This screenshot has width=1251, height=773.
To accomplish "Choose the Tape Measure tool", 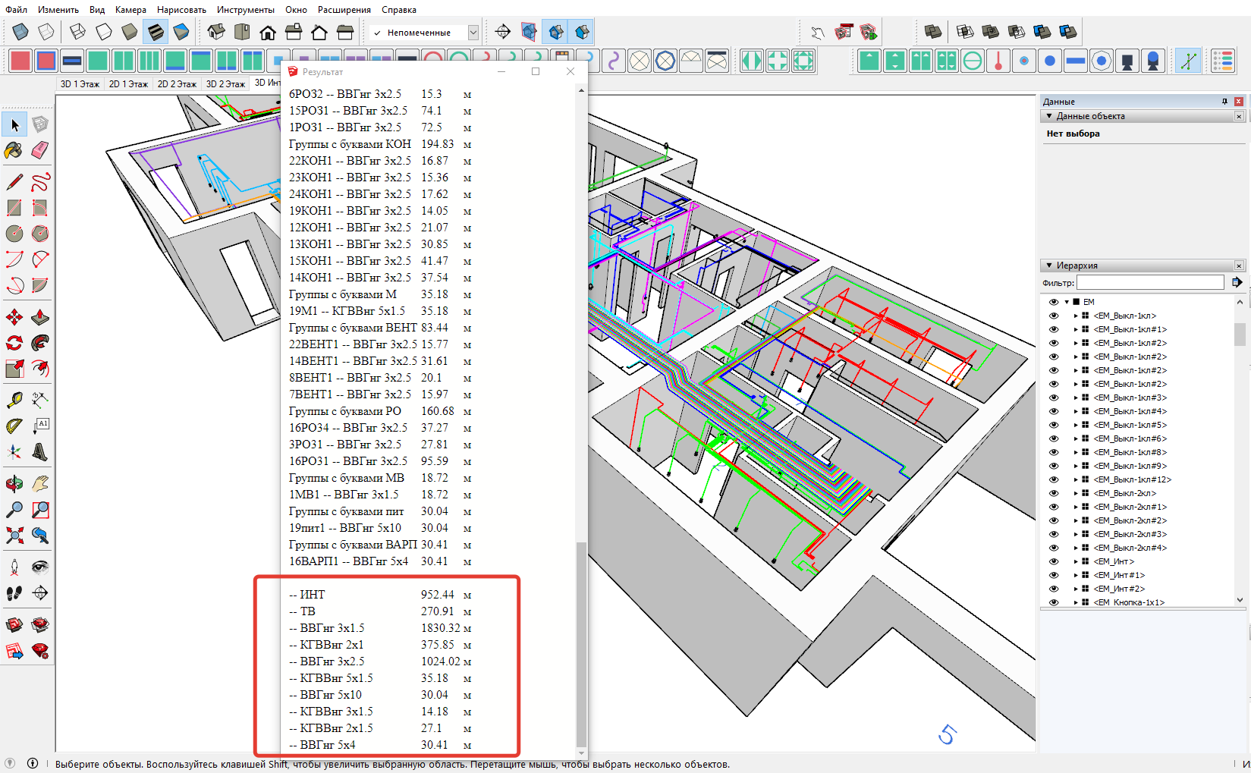I will [14, 400].
